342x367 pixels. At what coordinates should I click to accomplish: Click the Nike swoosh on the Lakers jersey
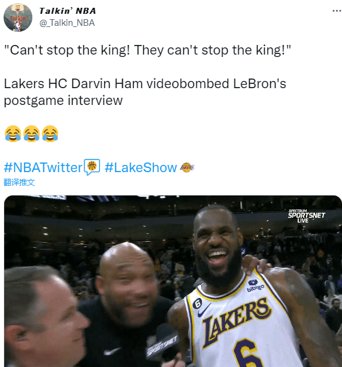(204, 310)
